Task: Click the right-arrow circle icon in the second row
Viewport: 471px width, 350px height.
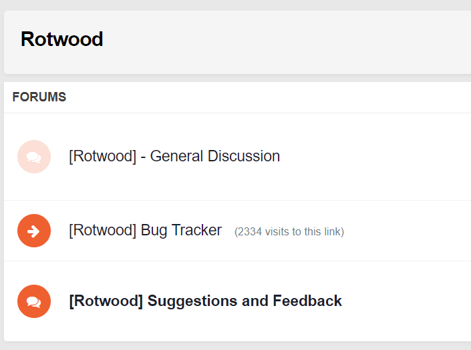Action: tap(34, 231)
